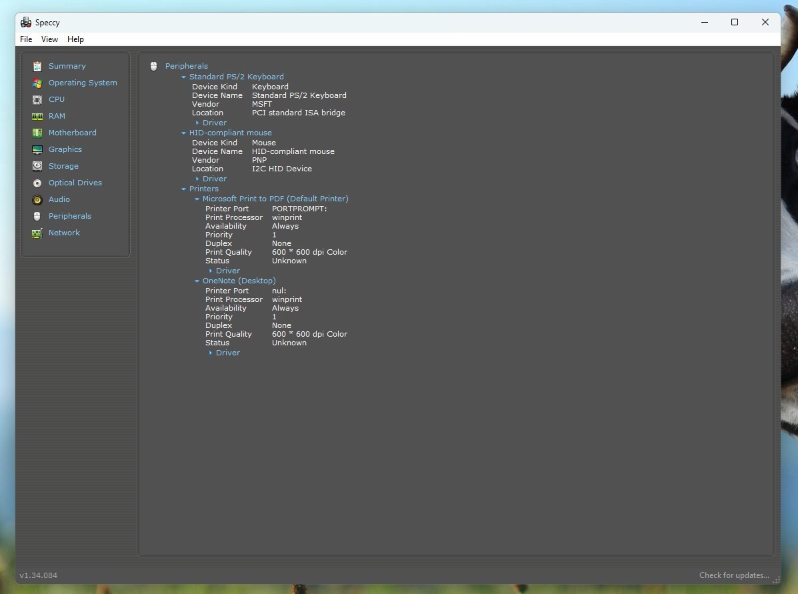The width and height of the screenshot is (798, 594).
Task: Click the MSFT vendor value
Action: click(261, 105)
